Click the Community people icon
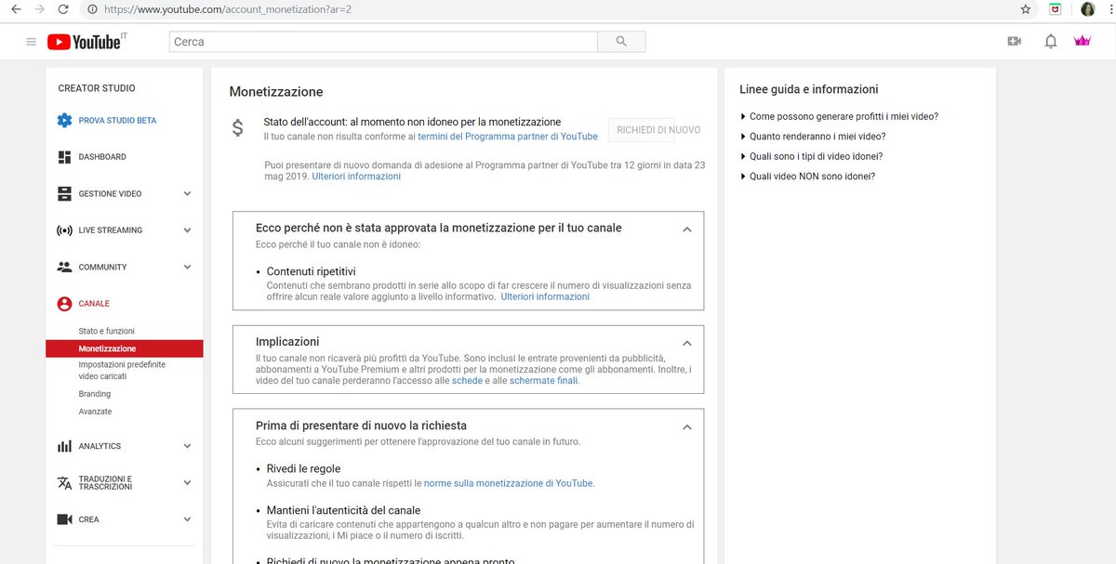The image size is (1116, 564). [x=64, y=267]
